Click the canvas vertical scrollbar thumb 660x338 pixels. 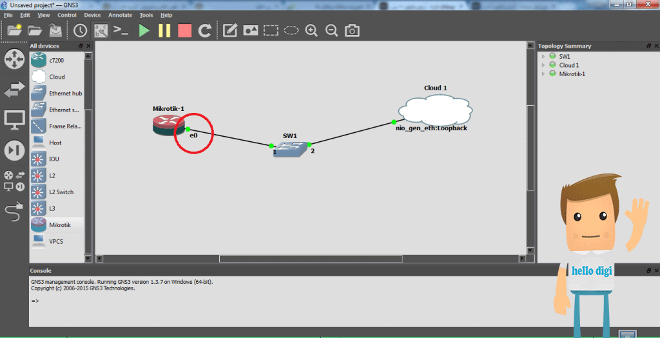pos(531,148)
